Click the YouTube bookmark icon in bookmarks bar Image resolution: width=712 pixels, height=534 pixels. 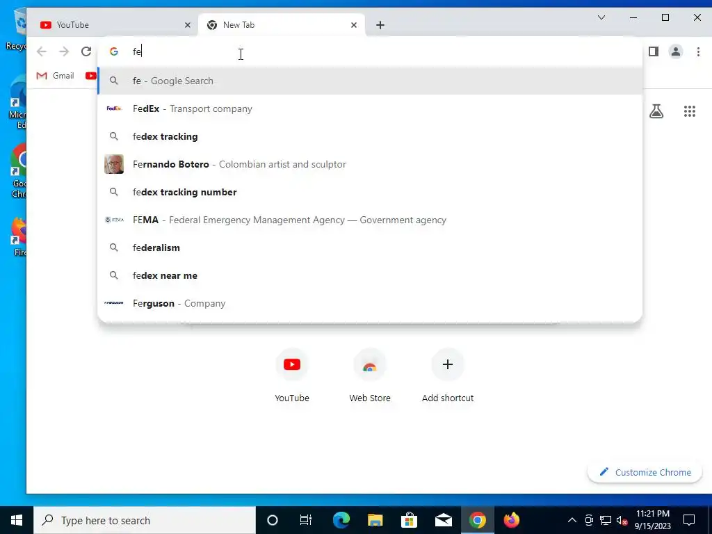[x=91, y=76]
